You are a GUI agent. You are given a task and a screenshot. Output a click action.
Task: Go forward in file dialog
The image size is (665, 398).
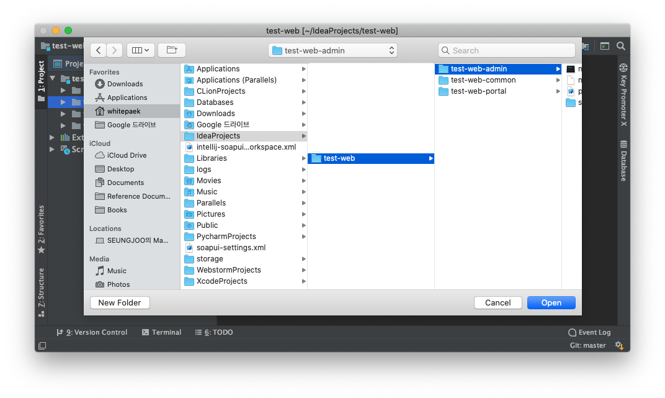pos(115,50)
